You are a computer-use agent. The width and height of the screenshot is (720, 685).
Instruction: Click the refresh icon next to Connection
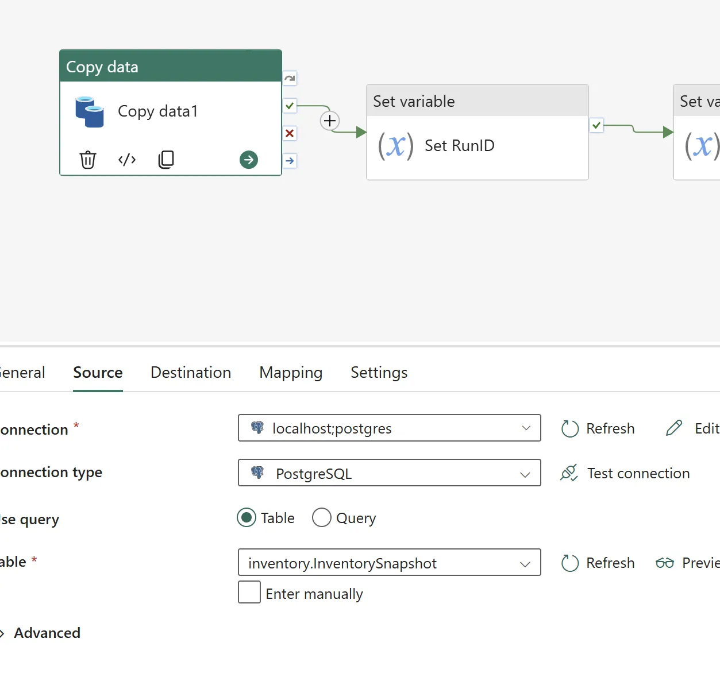569,429
